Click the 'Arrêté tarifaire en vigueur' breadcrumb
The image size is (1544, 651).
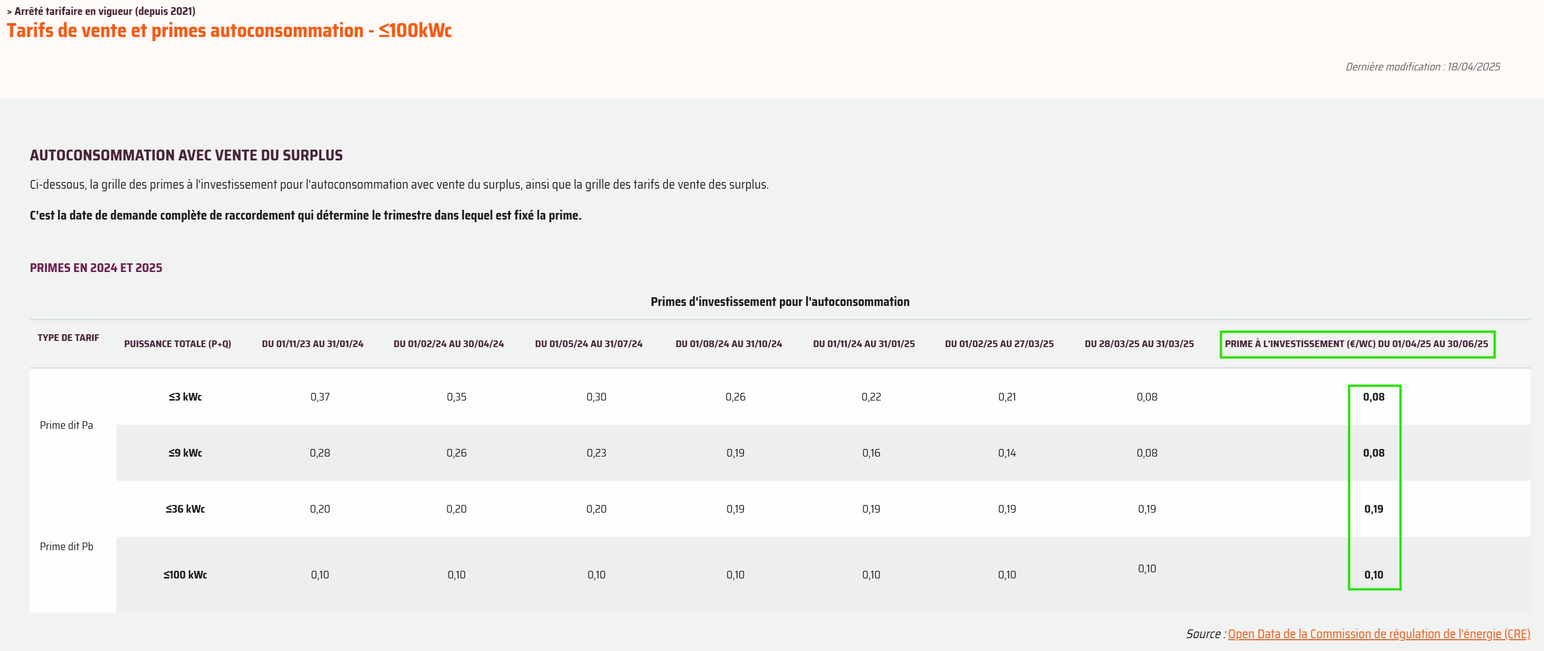click(101, 11)
